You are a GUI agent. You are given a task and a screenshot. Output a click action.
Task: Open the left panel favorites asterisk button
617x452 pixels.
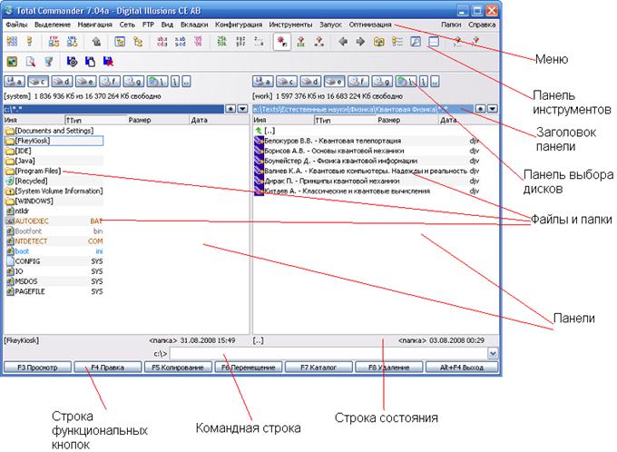(230, 109)
